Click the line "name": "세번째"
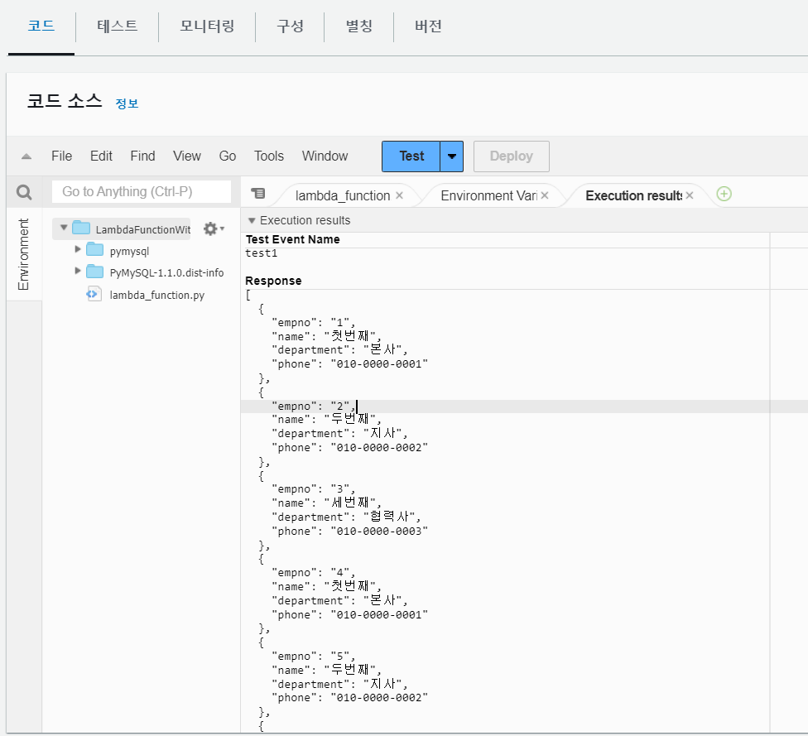Screen dimensions: 808x736 [326, 503]
